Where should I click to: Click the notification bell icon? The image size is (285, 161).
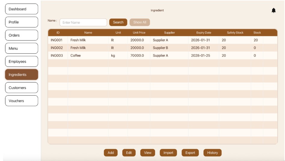(x=273, y=10)
